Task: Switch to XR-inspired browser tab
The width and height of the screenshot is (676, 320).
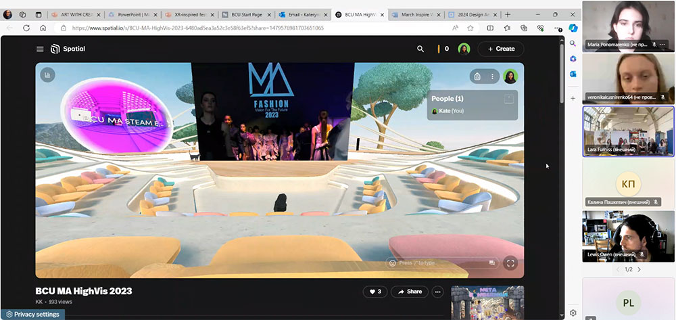Action: coord(189,15)
